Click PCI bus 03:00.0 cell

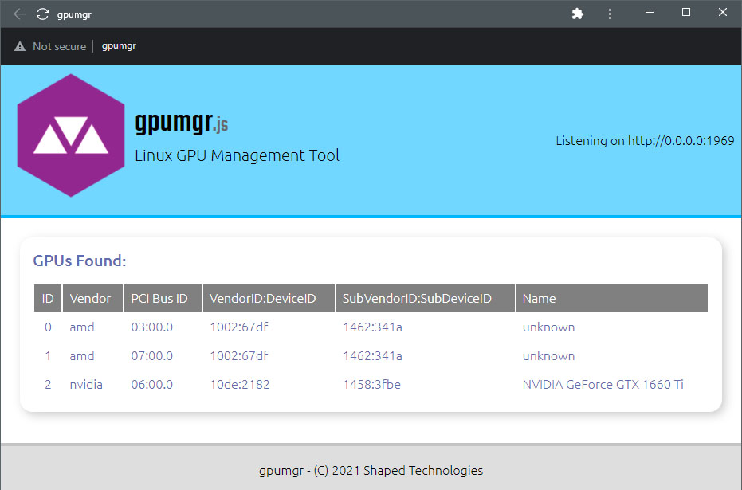click(x=152, y=327)
